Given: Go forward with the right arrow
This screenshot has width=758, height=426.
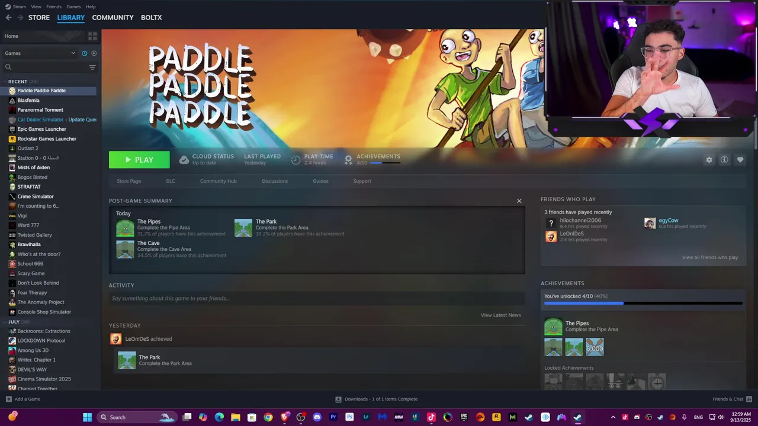Looking at the screenshot, I should 20,18.
